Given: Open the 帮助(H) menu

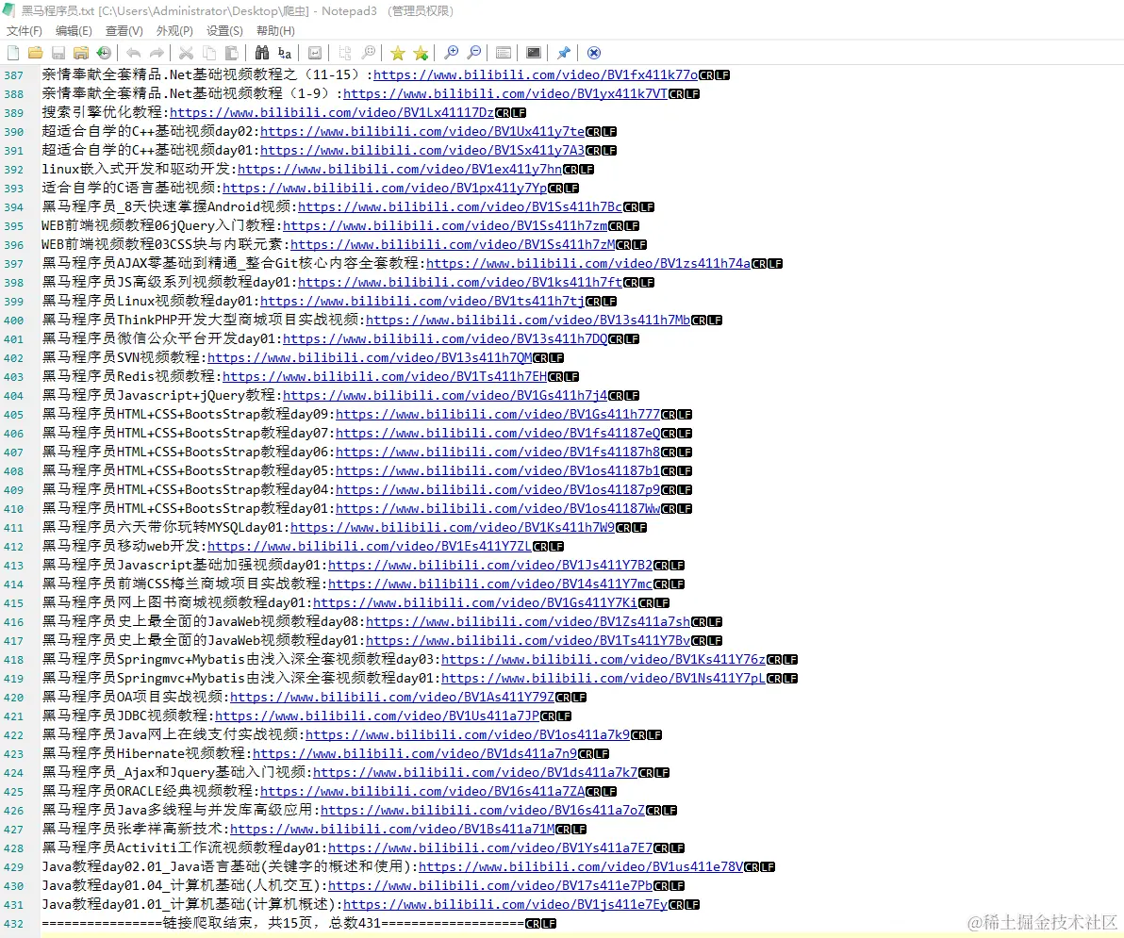Looking at the screenshot, I should [x=275, y=31].
